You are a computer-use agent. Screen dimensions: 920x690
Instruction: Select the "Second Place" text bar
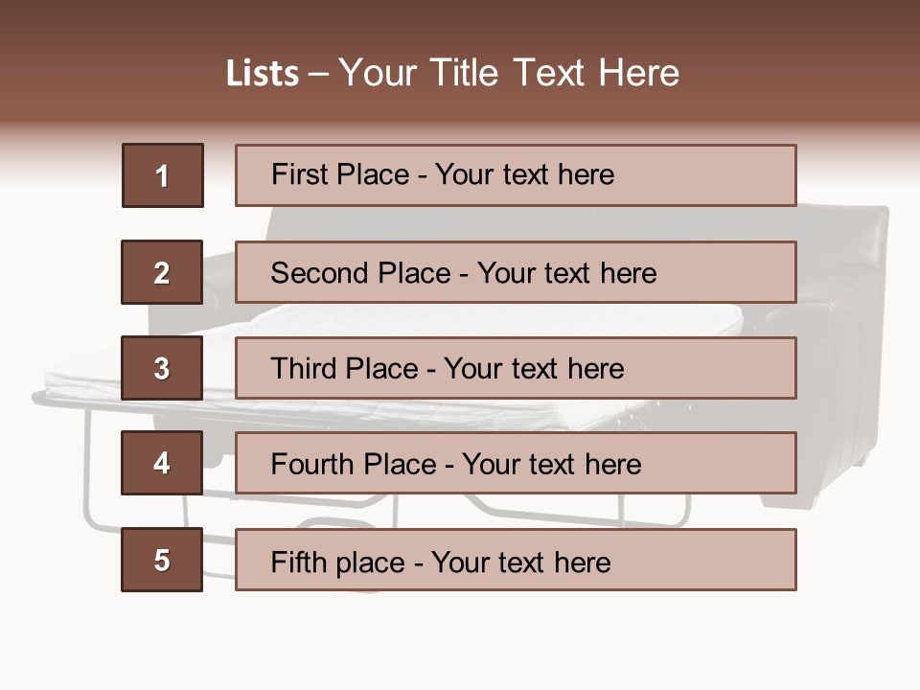(516, 272)
